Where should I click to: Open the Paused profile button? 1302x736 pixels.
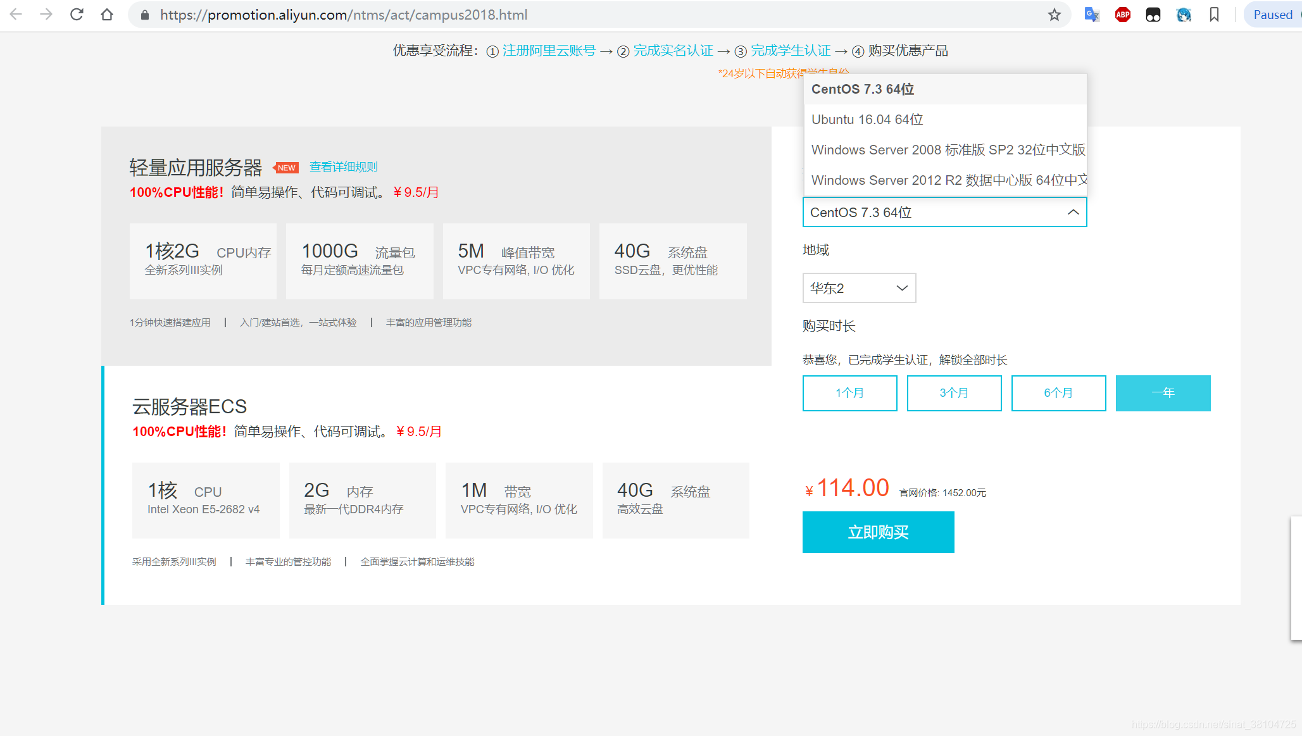point(1272,15)
